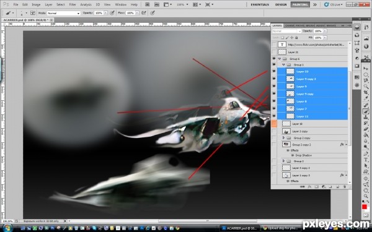Screen dimensions: 372x232
Task: Hide Layer 9 copy 2 via eye icon
Action: pyautogui.click(x=274, y=79)
